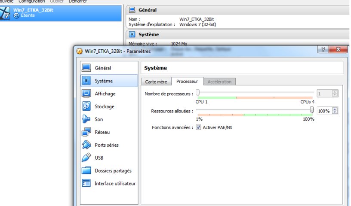Open Affichage display settings icon
Image resolution: width=351 pixels, height=206 pixels.
pos(86,94)
